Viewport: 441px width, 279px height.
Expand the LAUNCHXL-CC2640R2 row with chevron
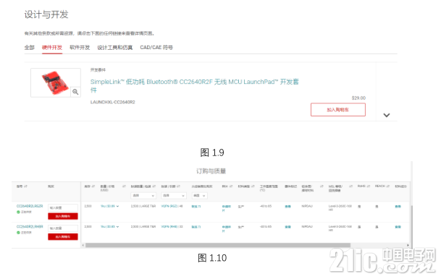387,115
